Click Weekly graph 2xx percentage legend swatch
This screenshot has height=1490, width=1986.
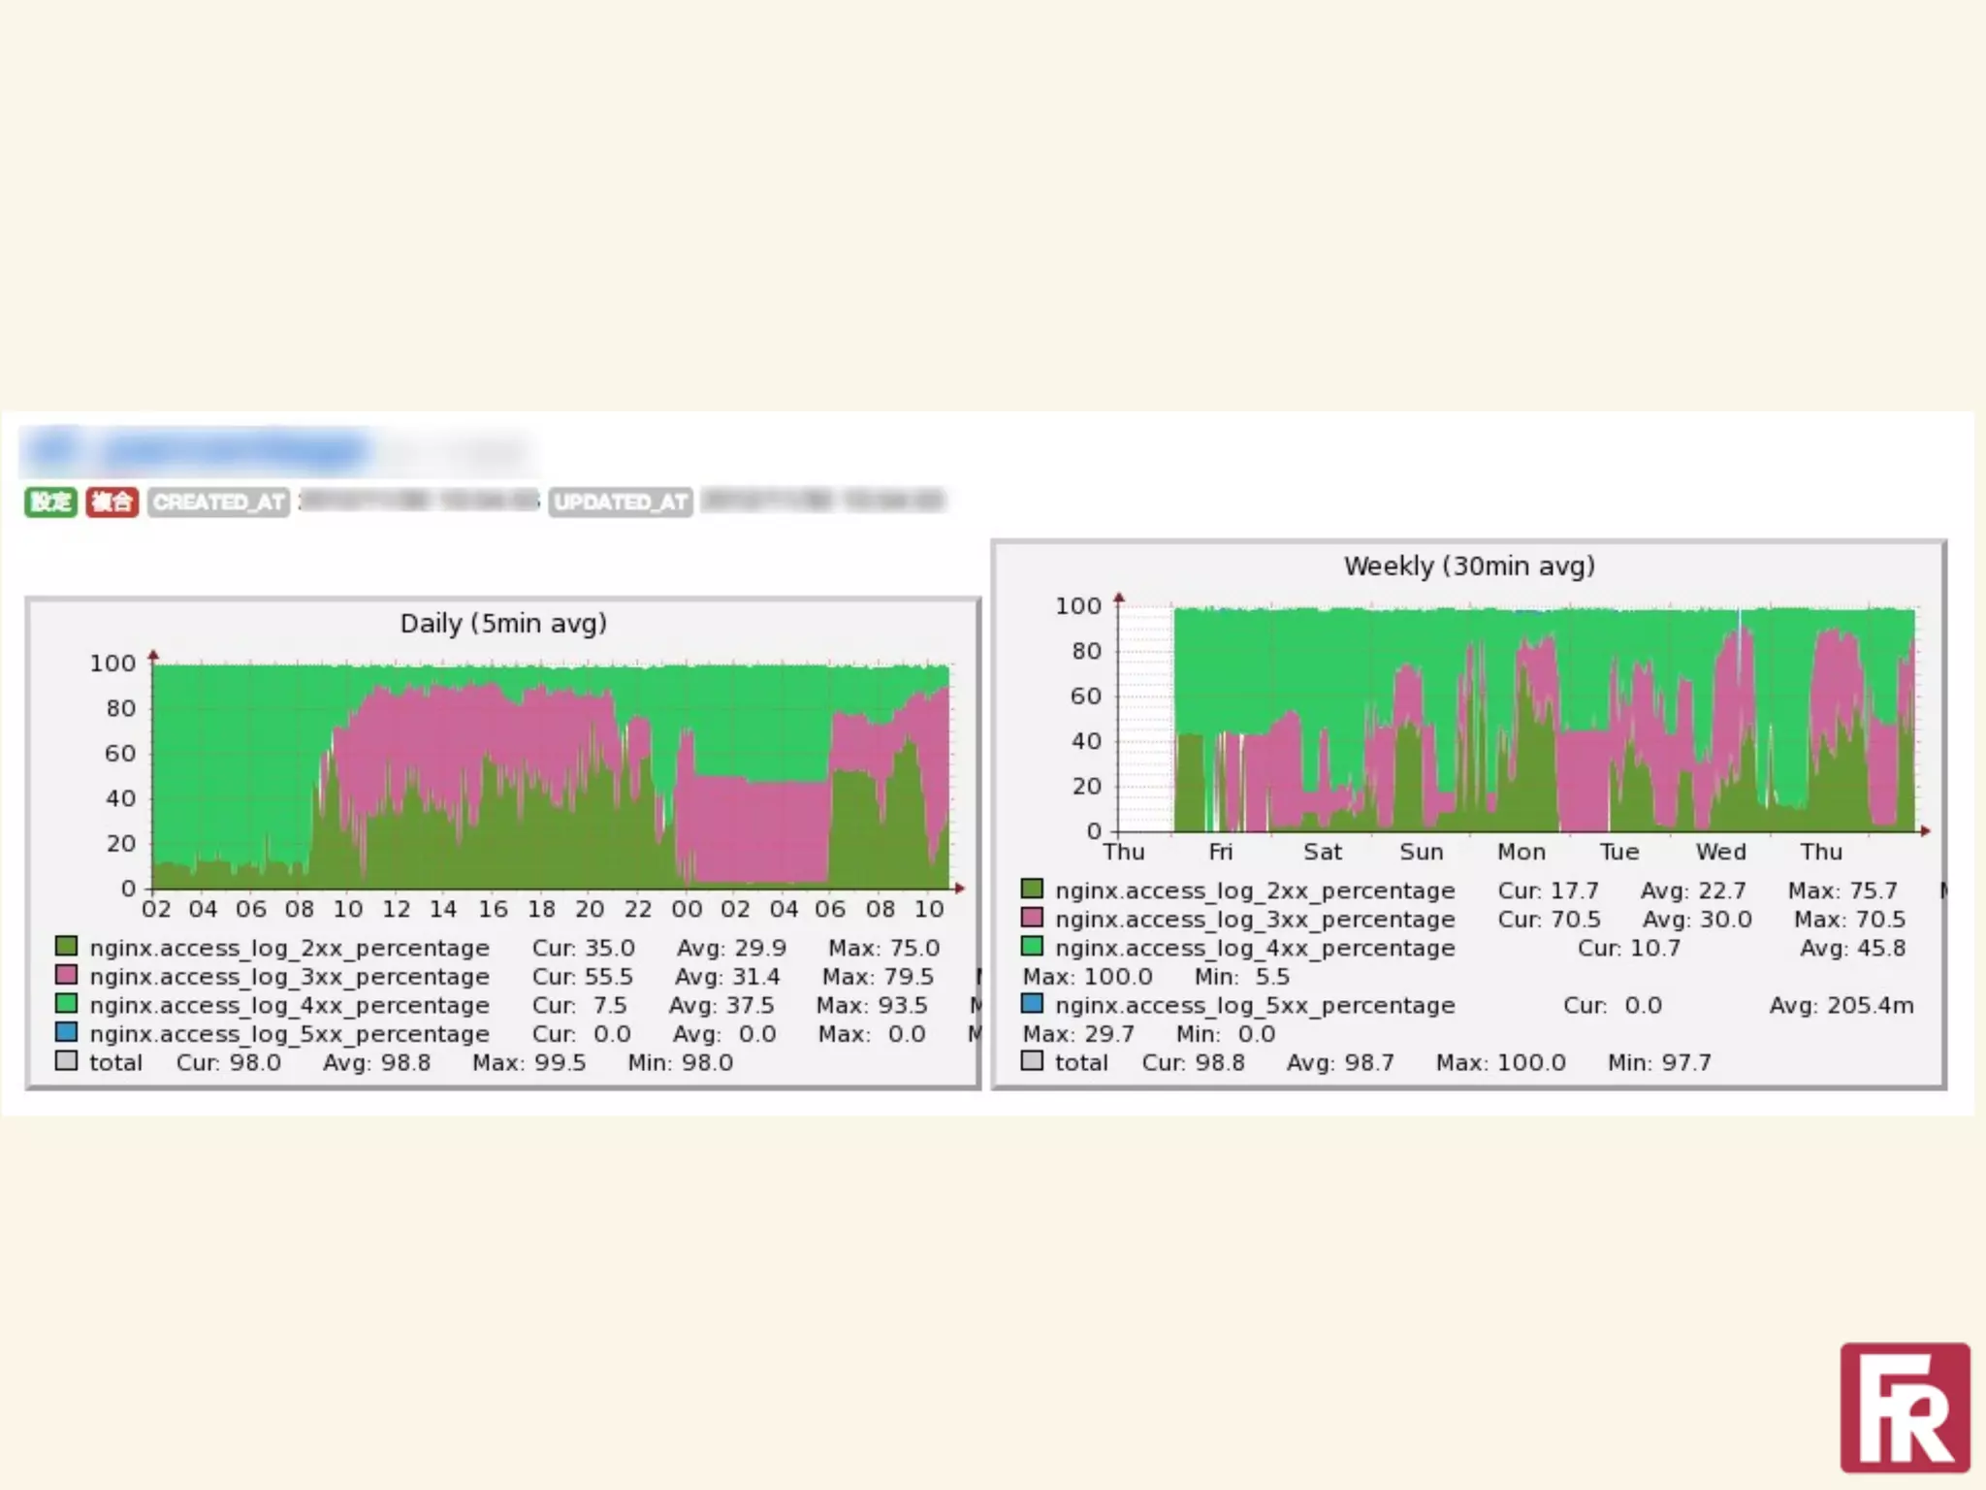(1032, 889)
